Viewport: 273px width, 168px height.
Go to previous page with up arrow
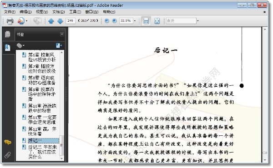(51, 21)
